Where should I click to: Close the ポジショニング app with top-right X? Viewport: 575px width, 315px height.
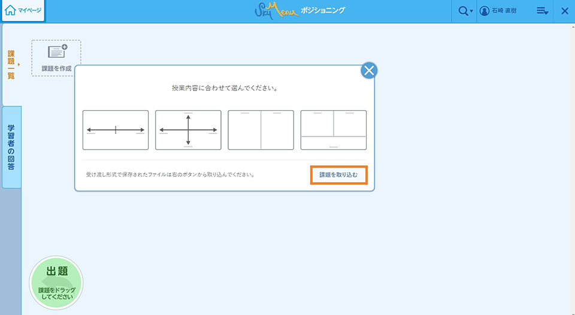tap(564, 11)
